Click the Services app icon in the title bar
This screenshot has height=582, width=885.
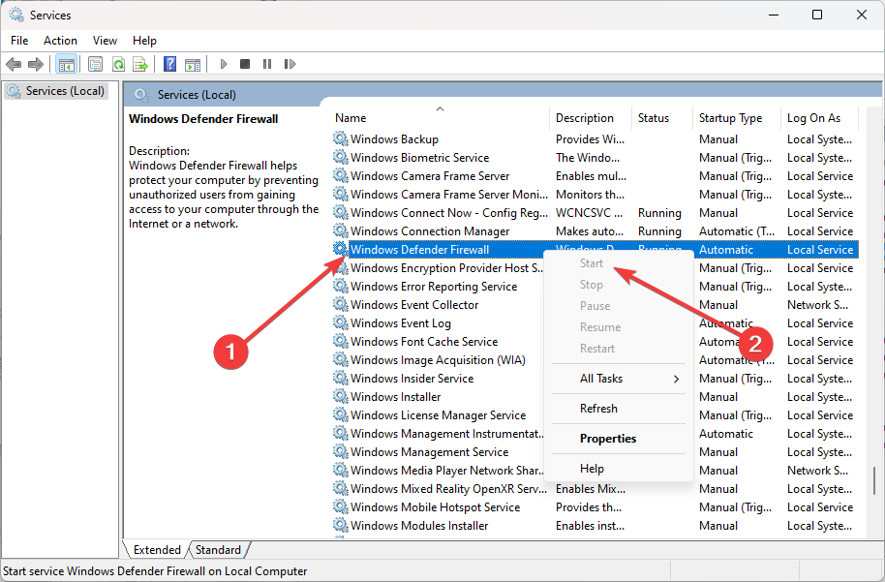16,15
